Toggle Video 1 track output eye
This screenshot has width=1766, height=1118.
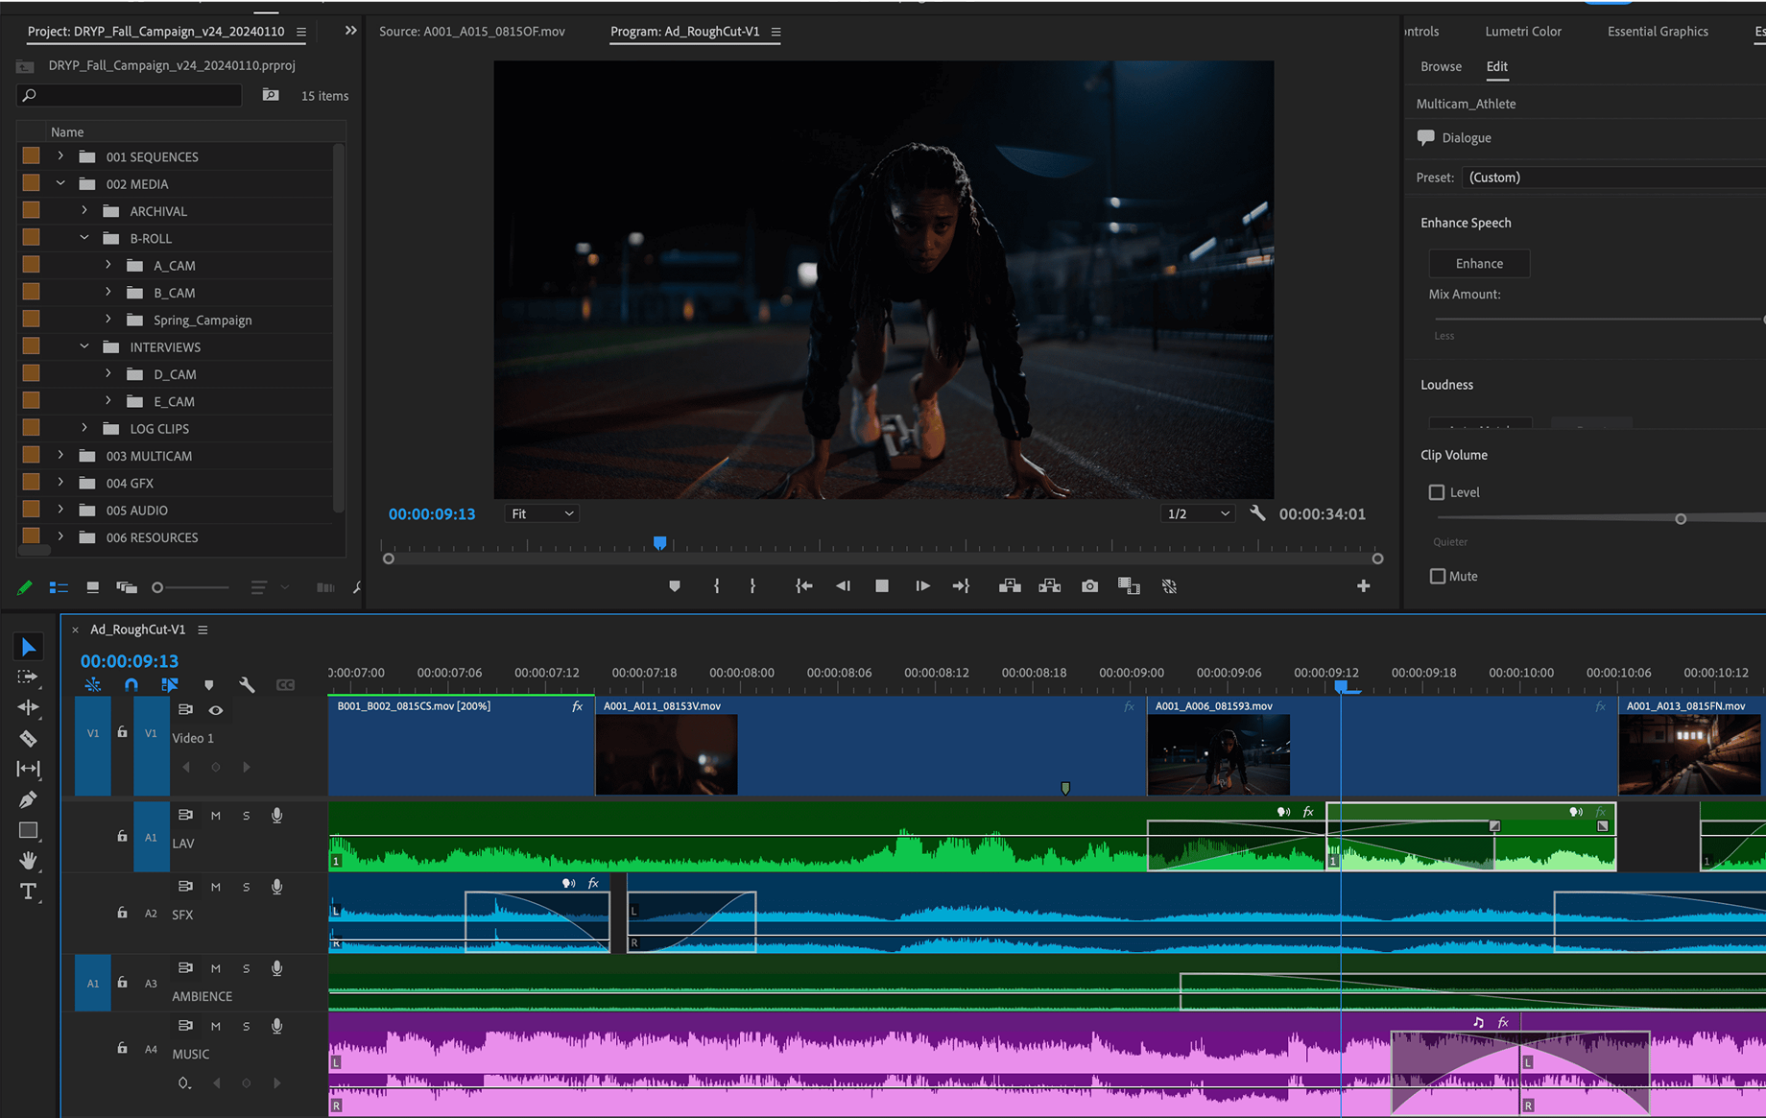(216, 710)
